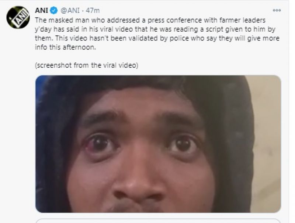Click the ANI display name
This screenshot has height=223, width=295.
42,11
